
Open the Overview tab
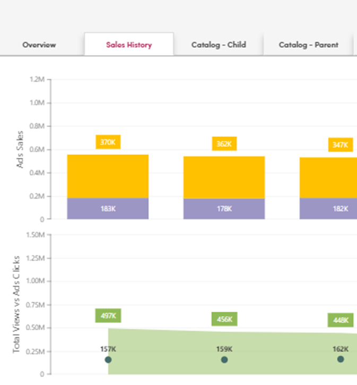[39, 45]
